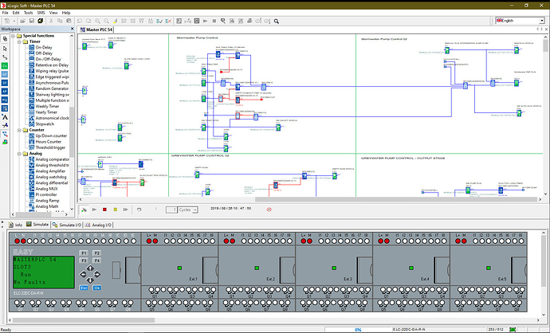Viewport: 550px width, 333px height.
Task: Collapse the Timer tree folder
Action: pos(20,42)
